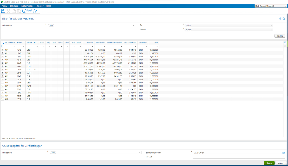Click the clipboard paste icon

point(19,11)
